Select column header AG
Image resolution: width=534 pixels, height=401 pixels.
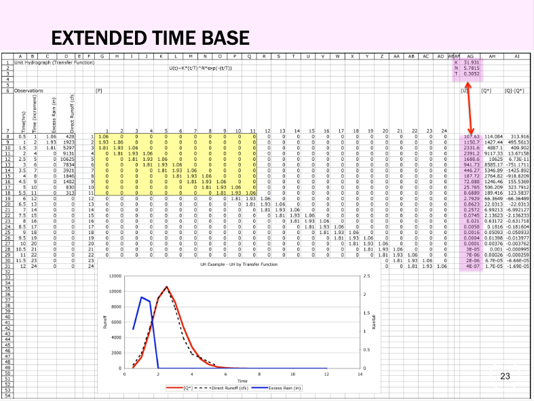[x=470, y=56]
